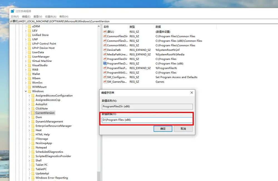Expand the CurrentVersion key
Screen dimensions: 278x181
point(29,113)
